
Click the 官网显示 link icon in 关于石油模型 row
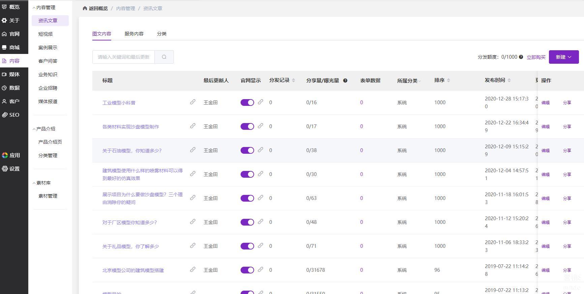(x=260, y=150)
